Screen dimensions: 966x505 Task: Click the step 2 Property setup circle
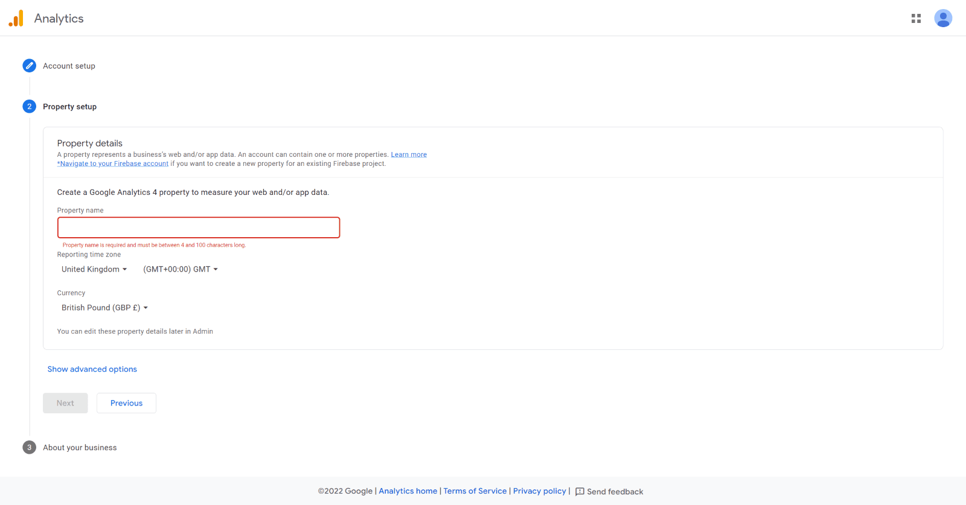pos(29,106)
